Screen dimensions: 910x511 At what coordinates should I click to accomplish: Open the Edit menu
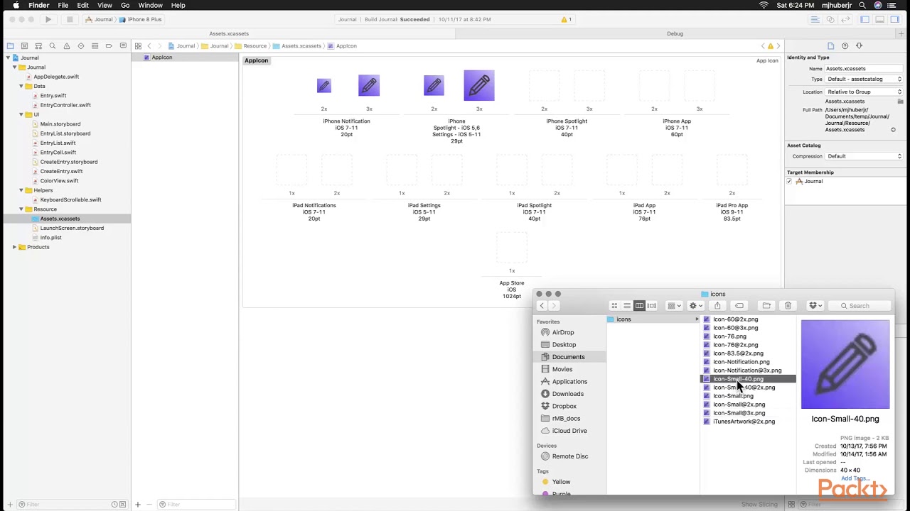click(x=83, y=5)
